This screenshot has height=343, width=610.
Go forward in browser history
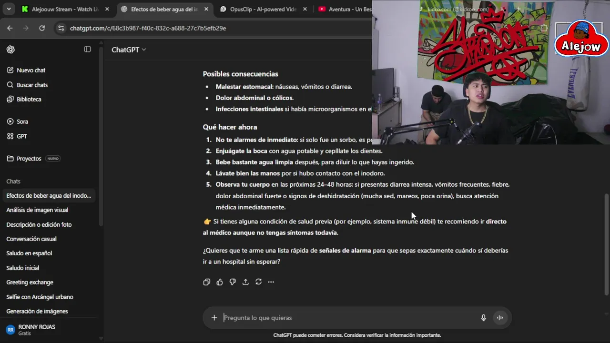tap(26, 28)
